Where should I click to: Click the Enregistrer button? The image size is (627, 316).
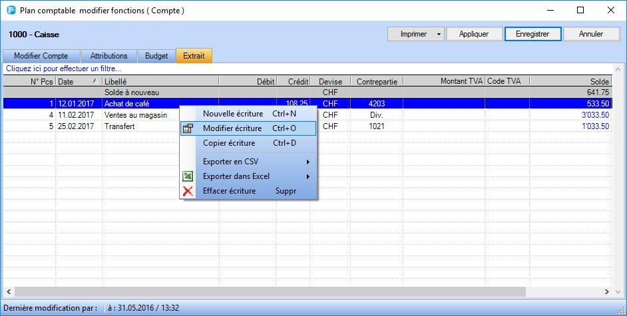point(532,34)
